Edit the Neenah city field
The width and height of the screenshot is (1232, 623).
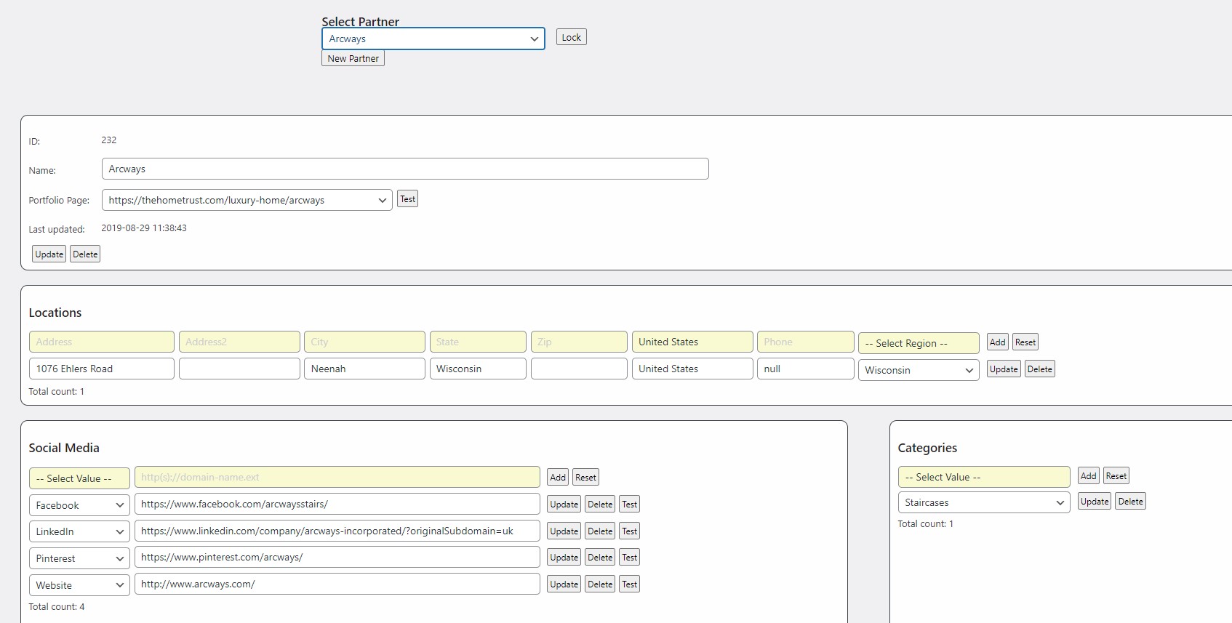point(364,369)
